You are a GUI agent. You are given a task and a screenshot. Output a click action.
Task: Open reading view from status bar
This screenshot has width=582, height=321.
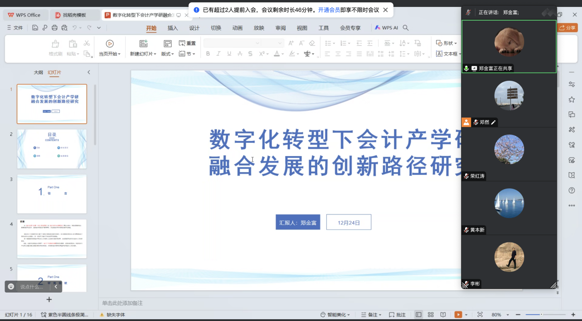443,315
